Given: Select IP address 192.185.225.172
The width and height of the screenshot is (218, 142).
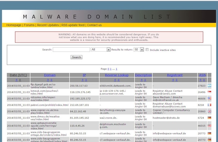Looking at the screenshot, I should tap(80, 98).
